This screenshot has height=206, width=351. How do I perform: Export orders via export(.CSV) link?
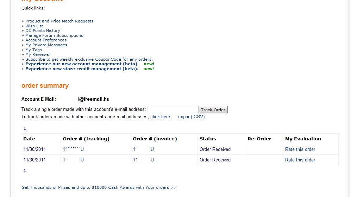191,117
